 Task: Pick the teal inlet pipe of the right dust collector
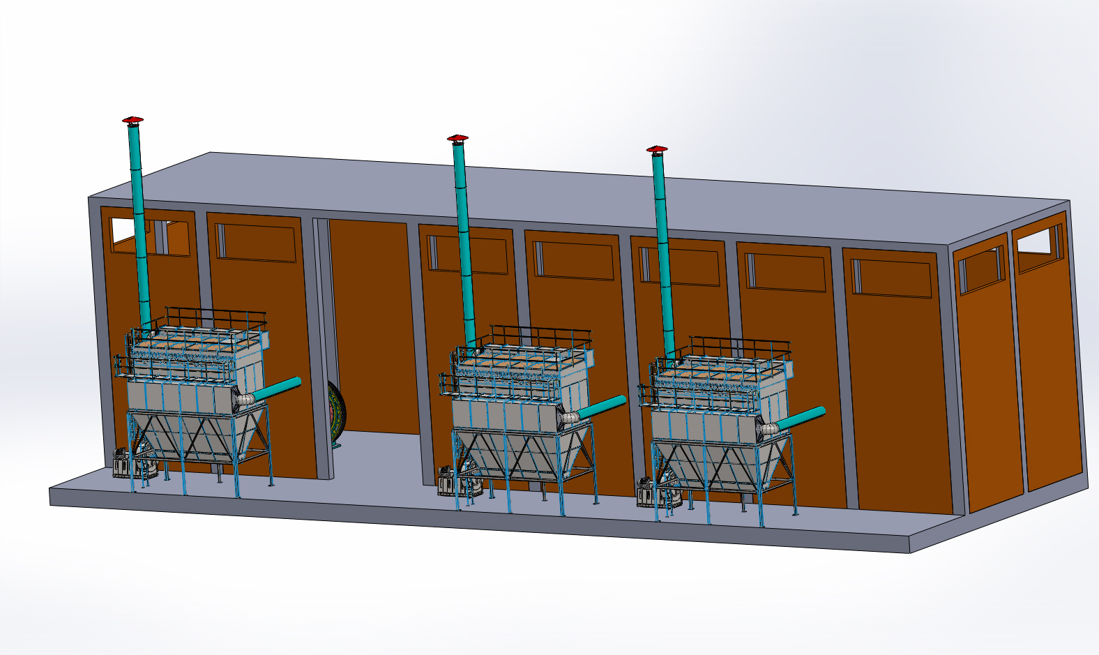[800, 419]
